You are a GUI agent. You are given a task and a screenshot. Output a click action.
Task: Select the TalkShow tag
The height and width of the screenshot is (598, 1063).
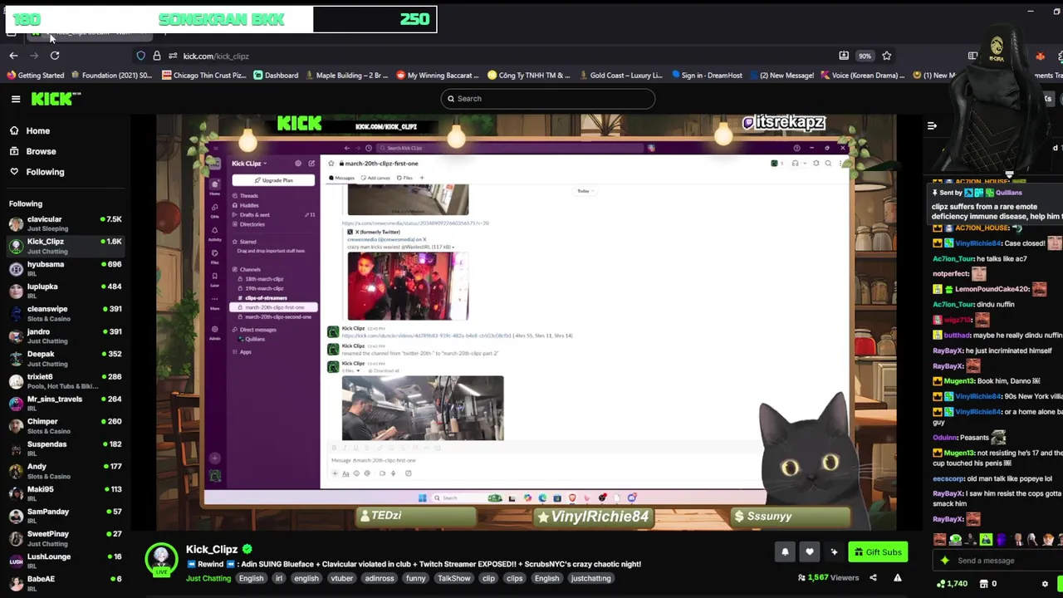point(454,579)
